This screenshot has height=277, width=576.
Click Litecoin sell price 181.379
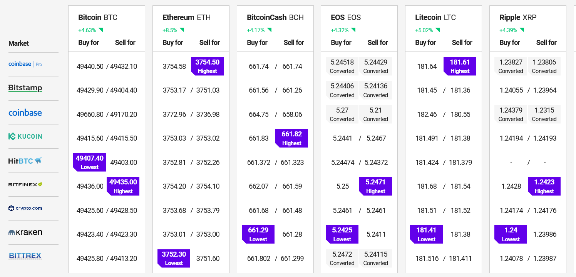point(460,163)
